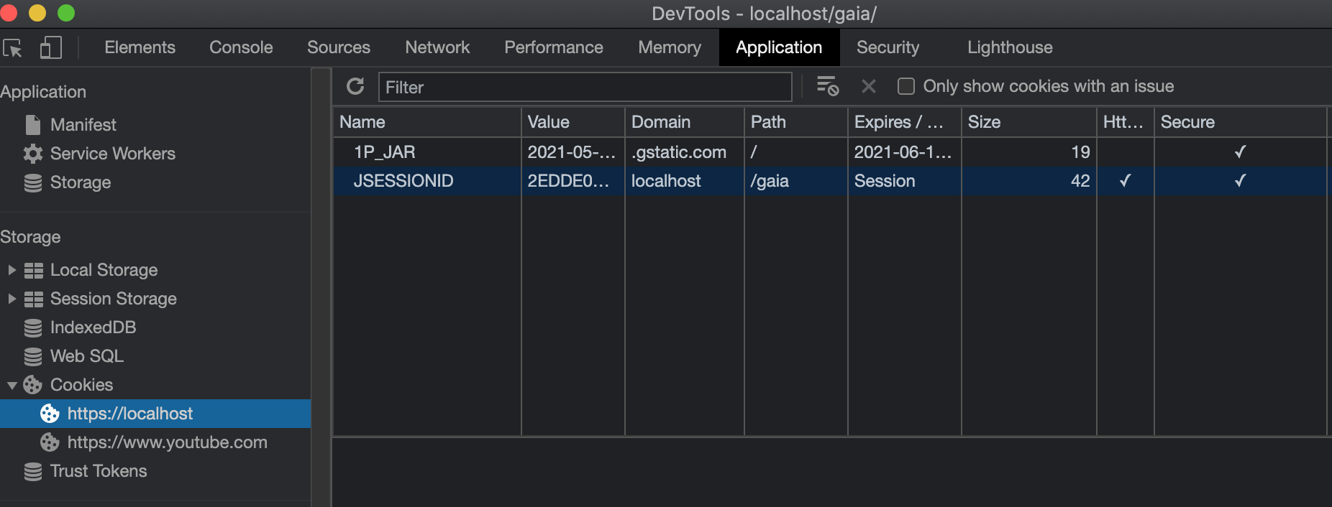Switch to the Network tab
1332x507 pixels.
coord(437,47)
